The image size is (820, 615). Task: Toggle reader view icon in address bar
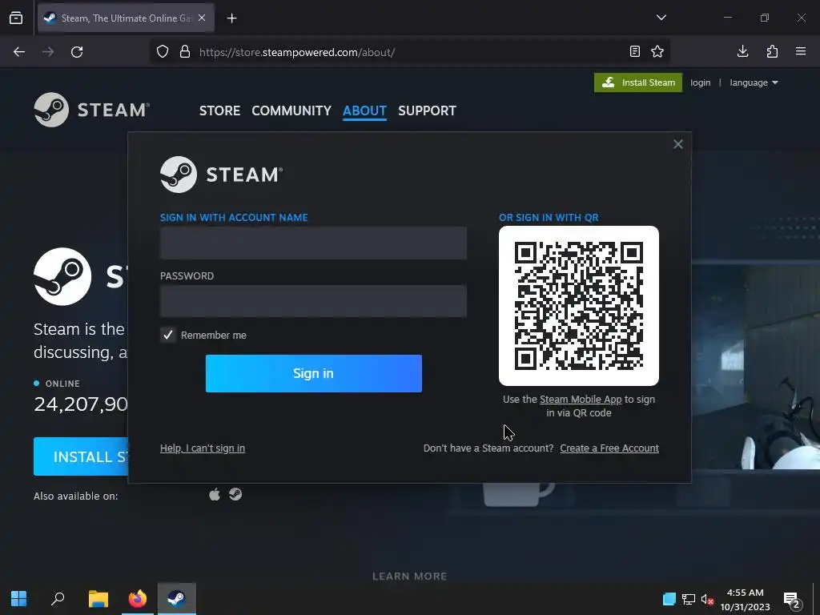634,51
